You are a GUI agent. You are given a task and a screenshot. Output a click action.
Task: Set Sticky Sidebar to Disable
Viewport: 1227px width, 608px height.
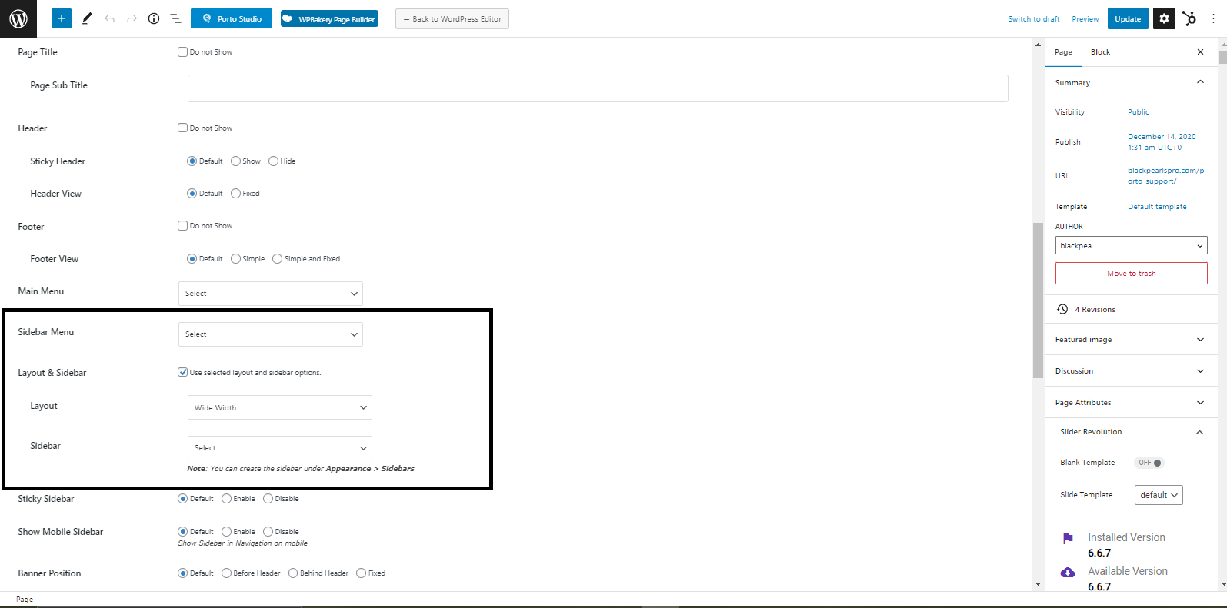click(268, 499)
